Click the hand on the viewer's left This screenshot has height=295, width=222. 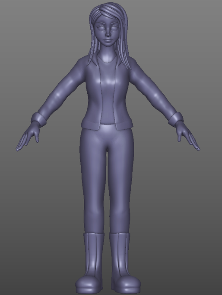pyautogui.click(x=28, y=136)
